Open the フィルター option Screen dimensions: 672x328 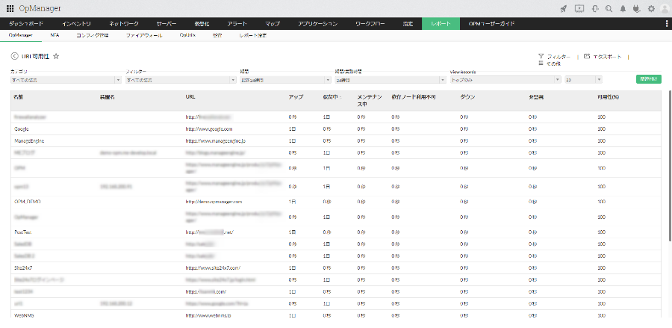point(554,57)
